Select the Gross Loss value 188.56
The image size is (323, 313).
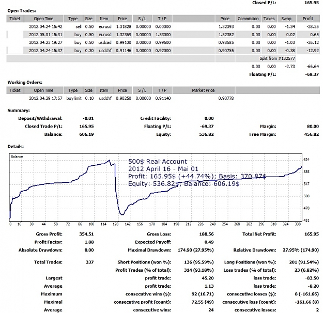pos(206,234)
